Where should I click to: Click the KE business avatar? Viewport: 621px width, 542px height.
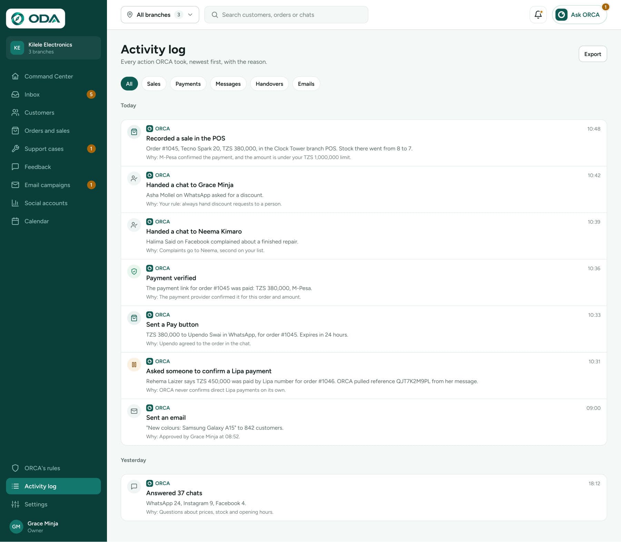(17, 48)
